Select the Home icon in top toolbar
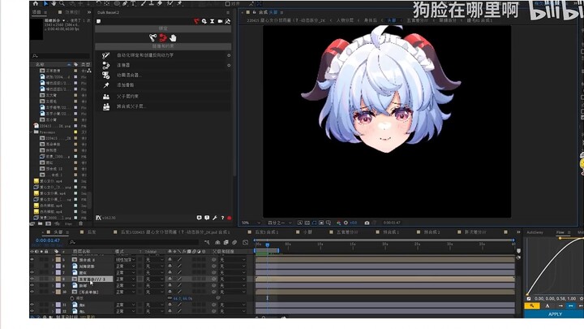Viewport: 584px width, 329px height. pos(36,3)
